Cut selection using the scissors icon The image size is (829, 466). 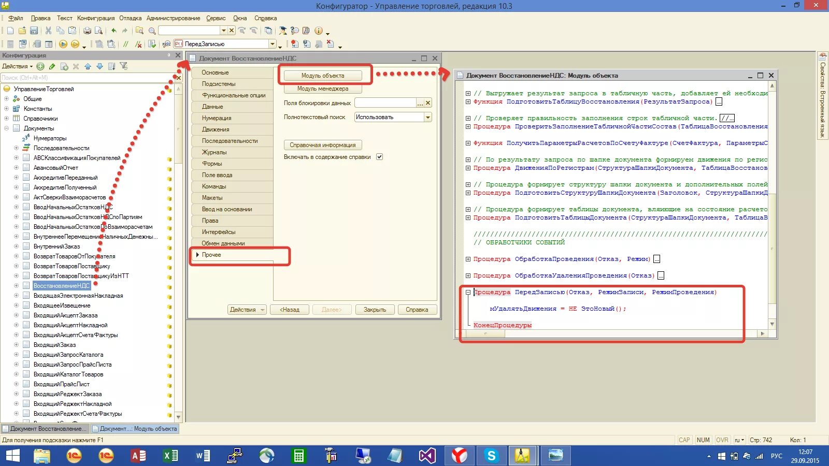(48, 31)
